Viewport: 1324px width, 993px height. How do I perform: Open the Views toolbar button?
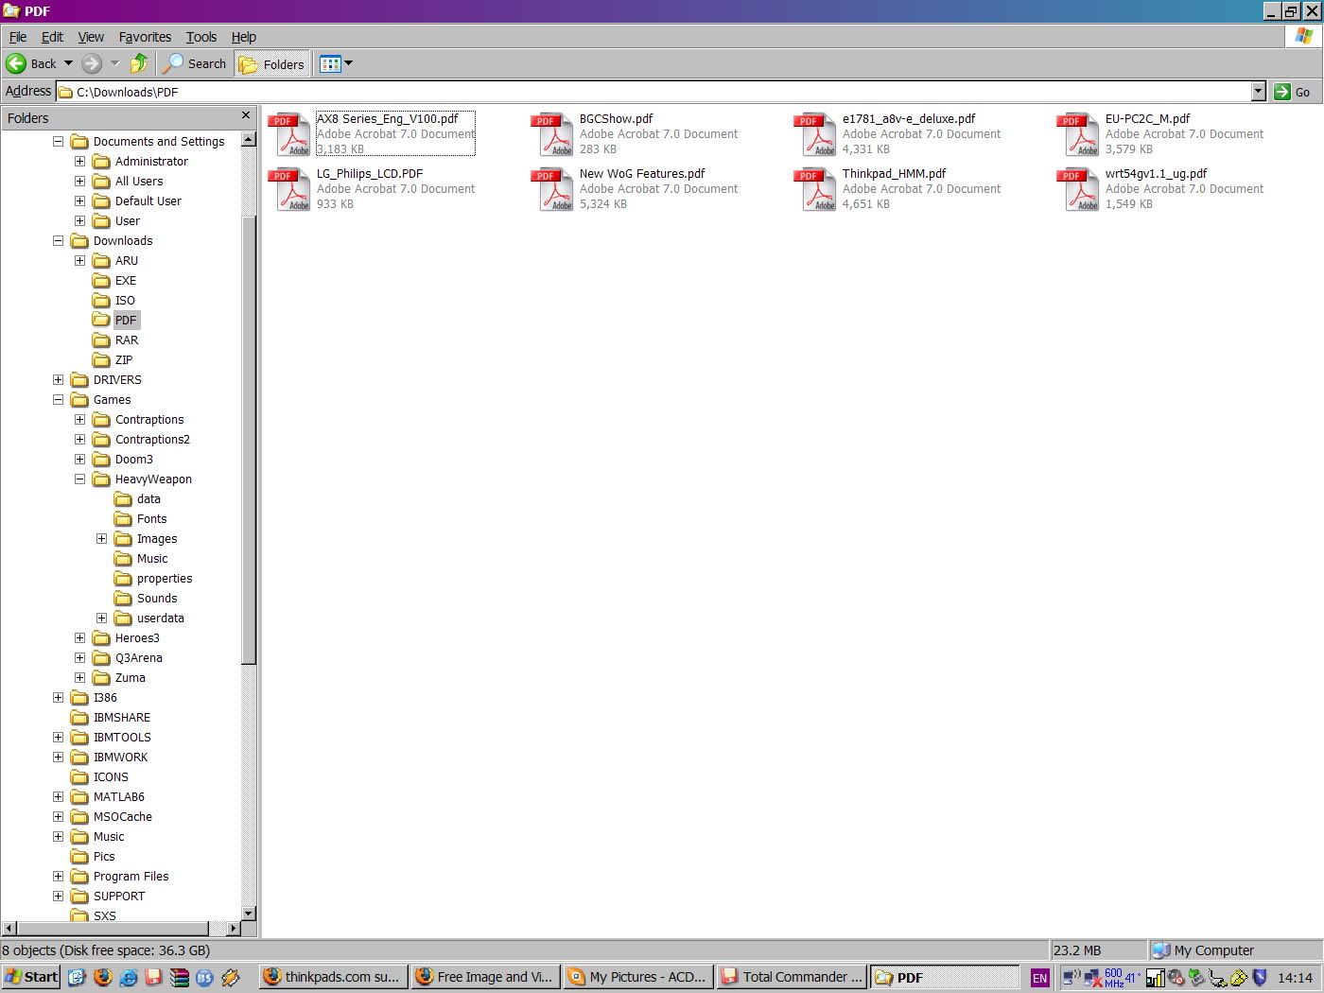point(330,63)
